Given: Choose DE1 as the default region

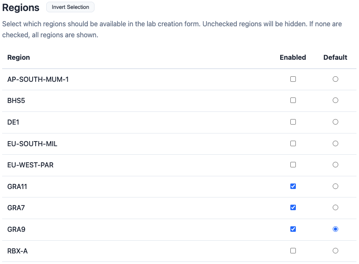Looking at the screenshot, I should (335, 122).
